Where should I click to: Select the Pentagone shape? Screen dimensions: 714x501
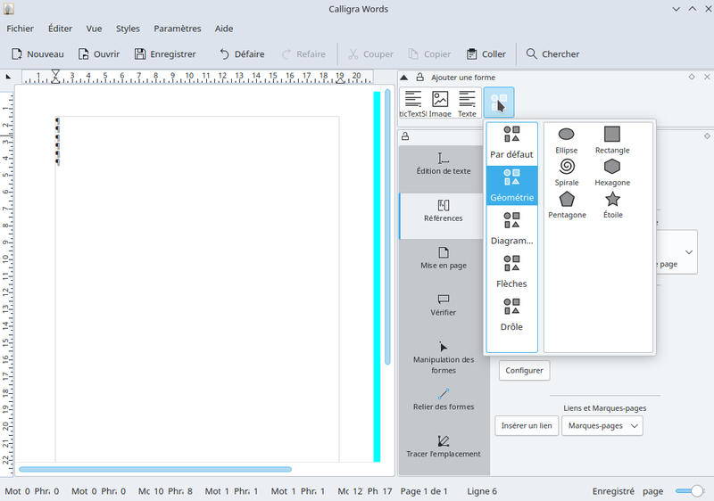click(x=567, y=204)
